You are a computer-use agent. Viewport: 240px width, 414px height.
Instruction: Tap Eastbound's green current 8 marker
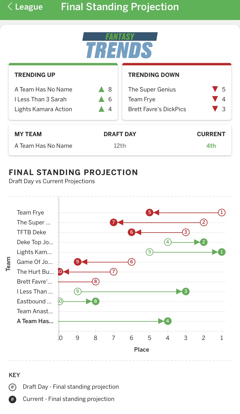[x=95, y=301]
